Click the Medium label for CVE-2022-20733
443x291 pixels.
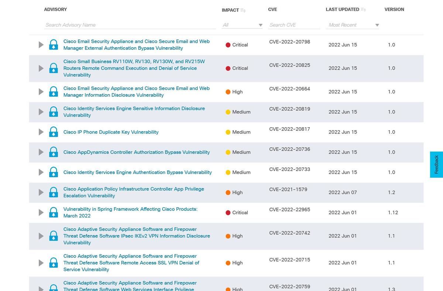pos(241,172)
